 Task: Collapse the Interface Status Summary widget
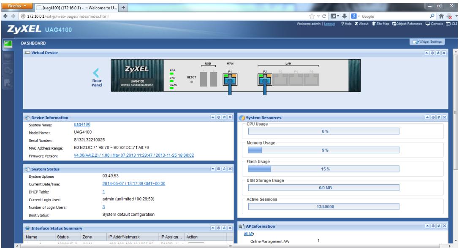(212, 228)
